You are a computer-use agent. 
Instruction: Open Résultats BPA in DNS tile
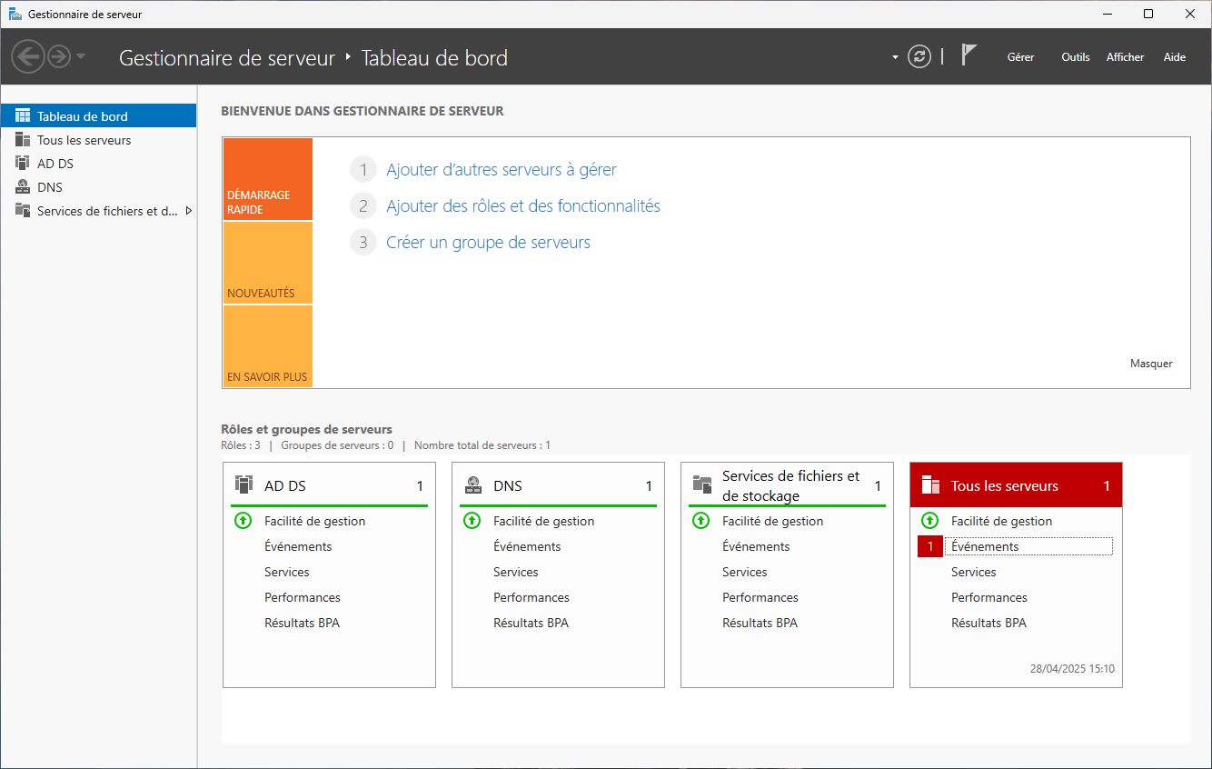click(531, 623)
